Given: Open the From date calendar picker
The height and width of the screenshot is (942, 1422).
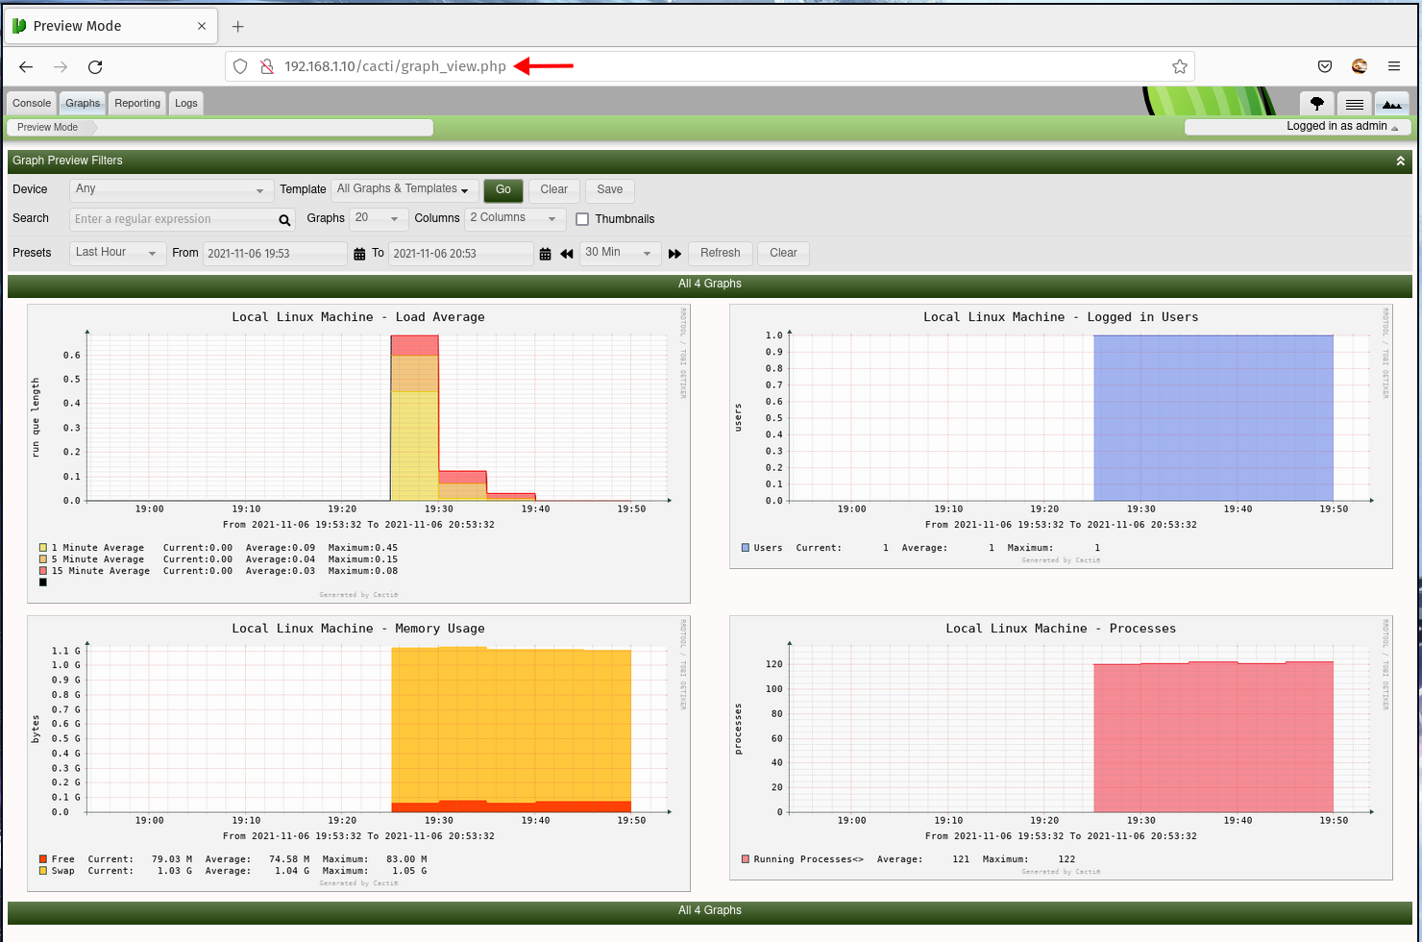Looking at the screenshot, I should tap(359, 254).
